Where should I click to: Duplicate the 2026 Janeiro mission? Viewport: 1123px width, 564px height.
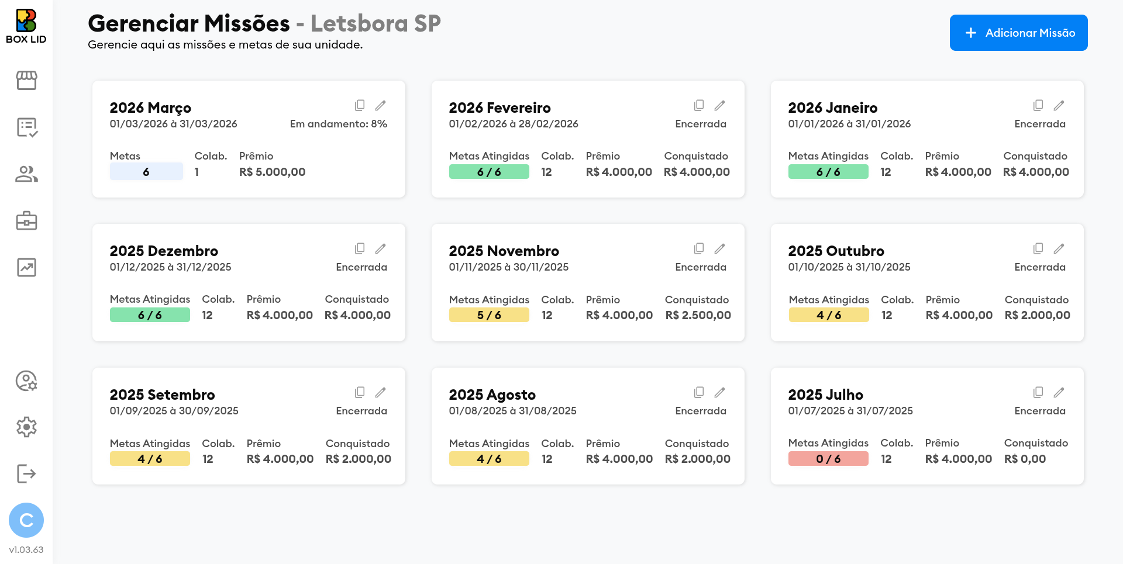point(1038,105)
